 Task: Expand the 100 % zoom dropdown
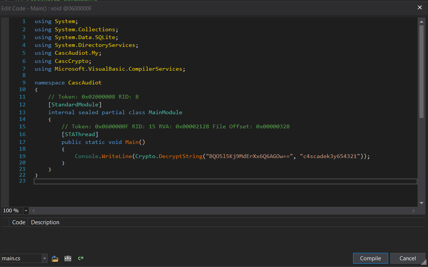pyautogui.click(x=26, y=211)
